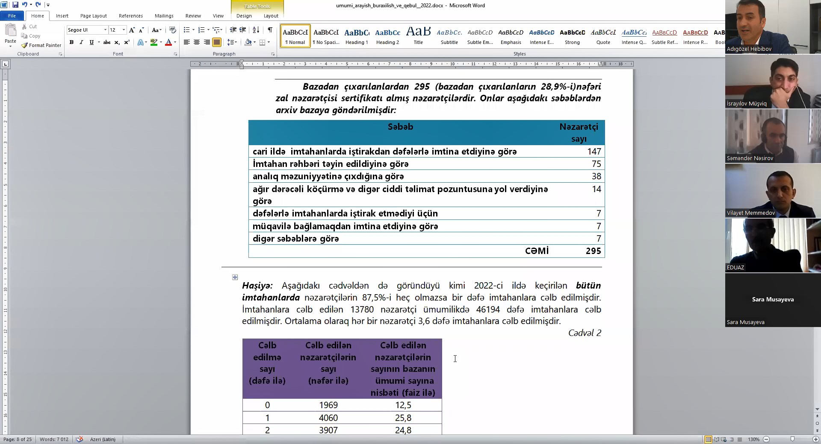The image size is (821, 444).
Task: Open the Borders dropdown arrow
Action: [268, 42]
